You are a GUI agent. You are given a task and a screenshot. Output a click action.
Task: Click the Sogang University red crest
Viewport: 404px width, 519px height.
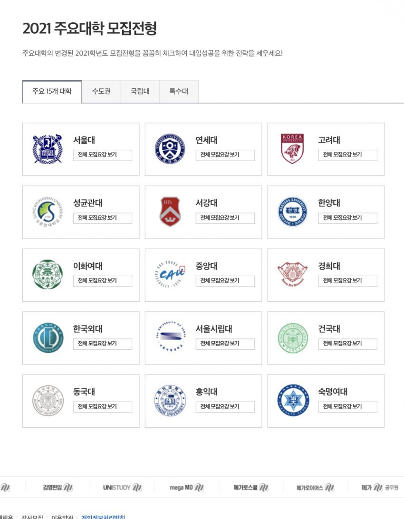coord(170,212)
